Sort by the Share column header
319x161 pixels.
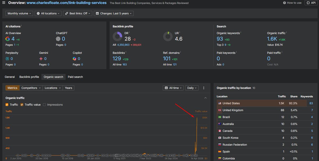point(294,96)
